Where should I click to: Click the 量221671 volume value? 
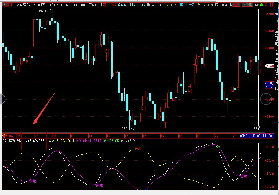click(171, 5)
